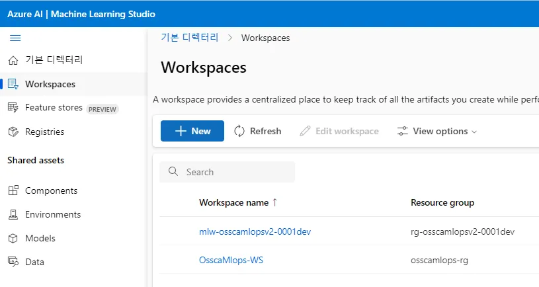The height and width of the screenshot is (287, 539).
Task: Expand the View options dropdown
Action: [x=437, y=131]
